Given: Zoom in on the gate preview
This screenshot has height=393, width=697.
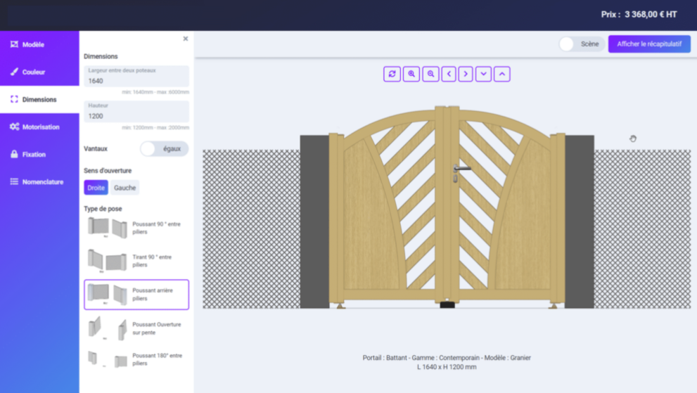Looking at the screenshot, I should [x=411, y=75].
